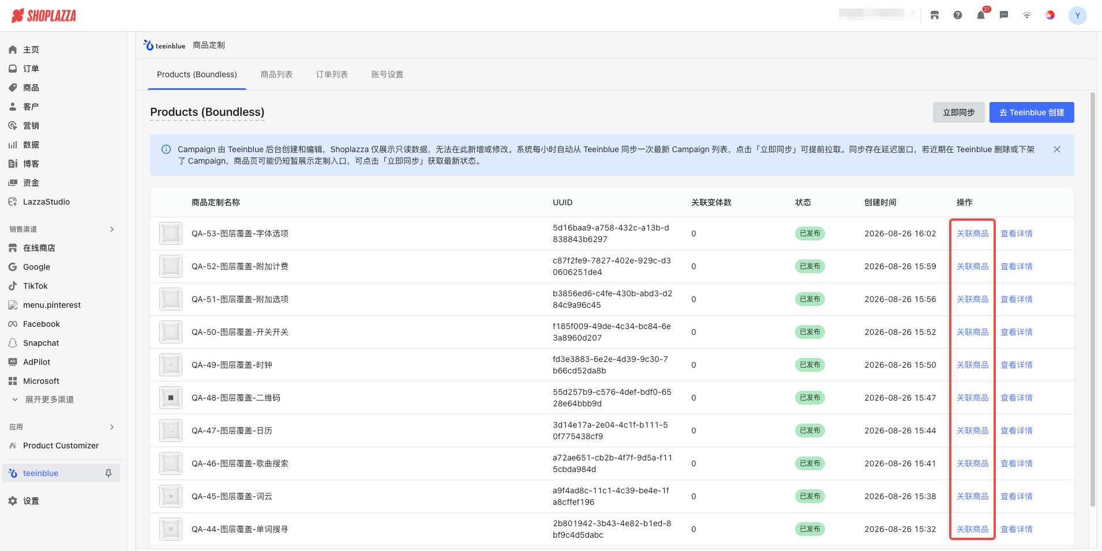Switch to the 商品列表 tab
This screenshot has width=1102, height=551.
(x=276, y=74)
